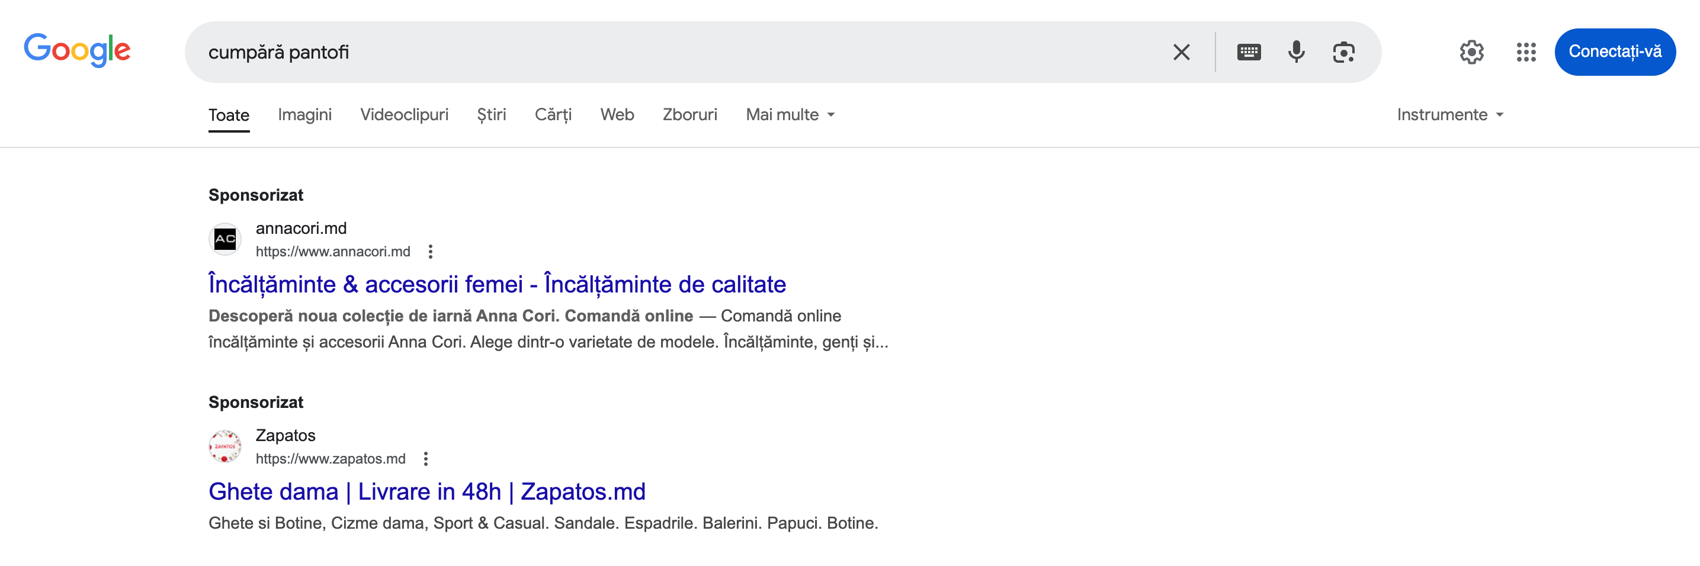Open Google Lens image search
This screenshot has height=566, width=1700.
pyautogui.click(x=1343, y=52)
